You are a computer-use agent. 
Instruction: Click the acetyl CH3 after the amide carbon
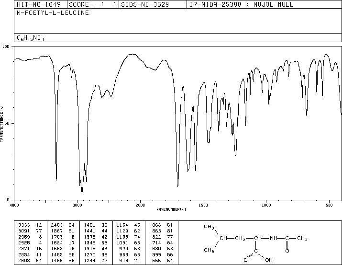[302, 239]
